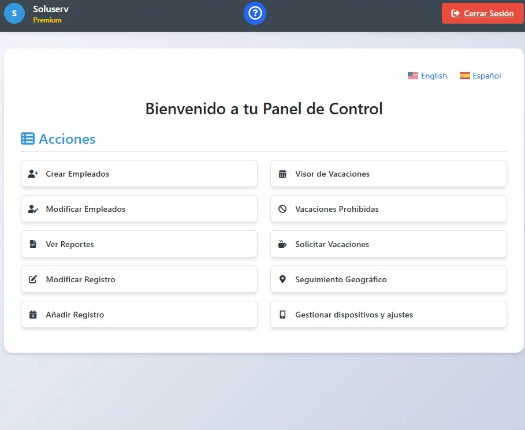Click the pencil edit icon beside Modificar Registro
Screen dimensions: 525x430
tap(33, 279)
